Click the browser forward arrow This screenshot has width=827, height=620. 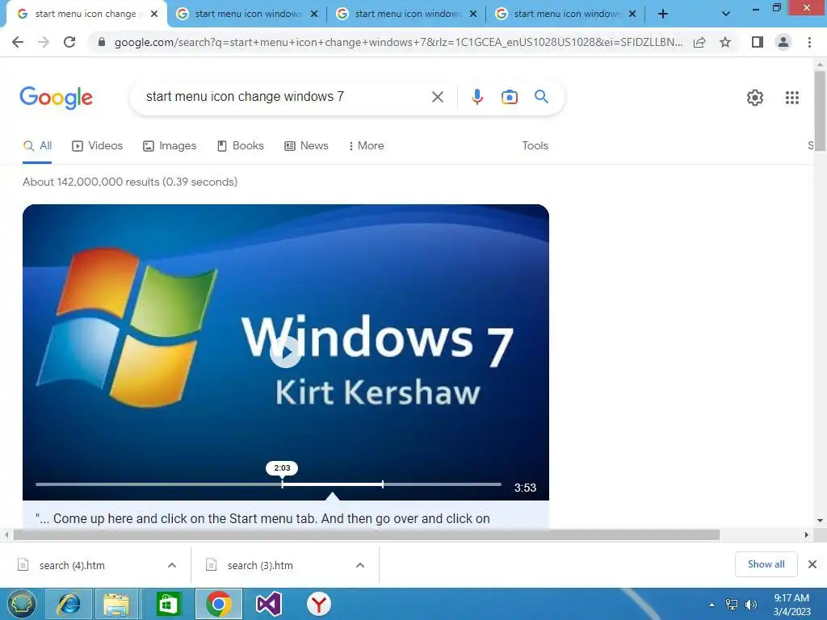[44, 42]
